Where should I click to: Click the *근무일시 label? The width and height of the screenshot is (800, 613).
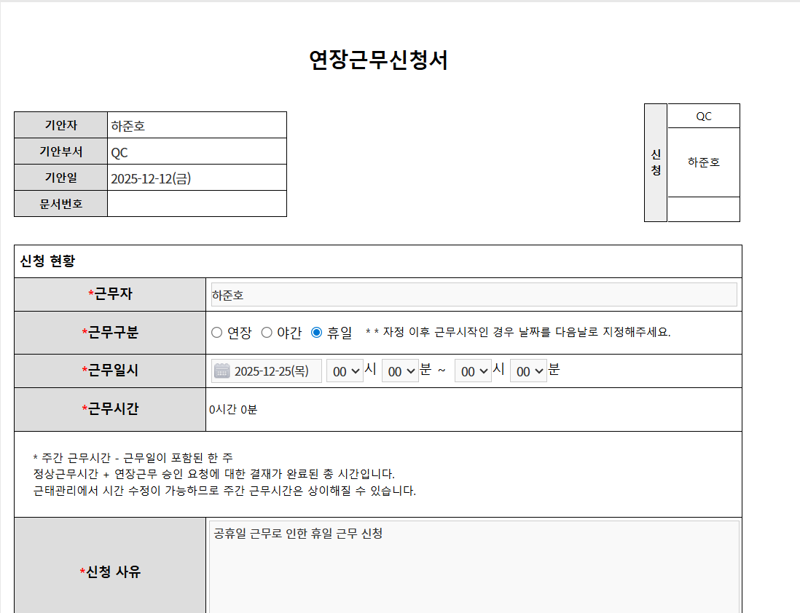[110, 371]
